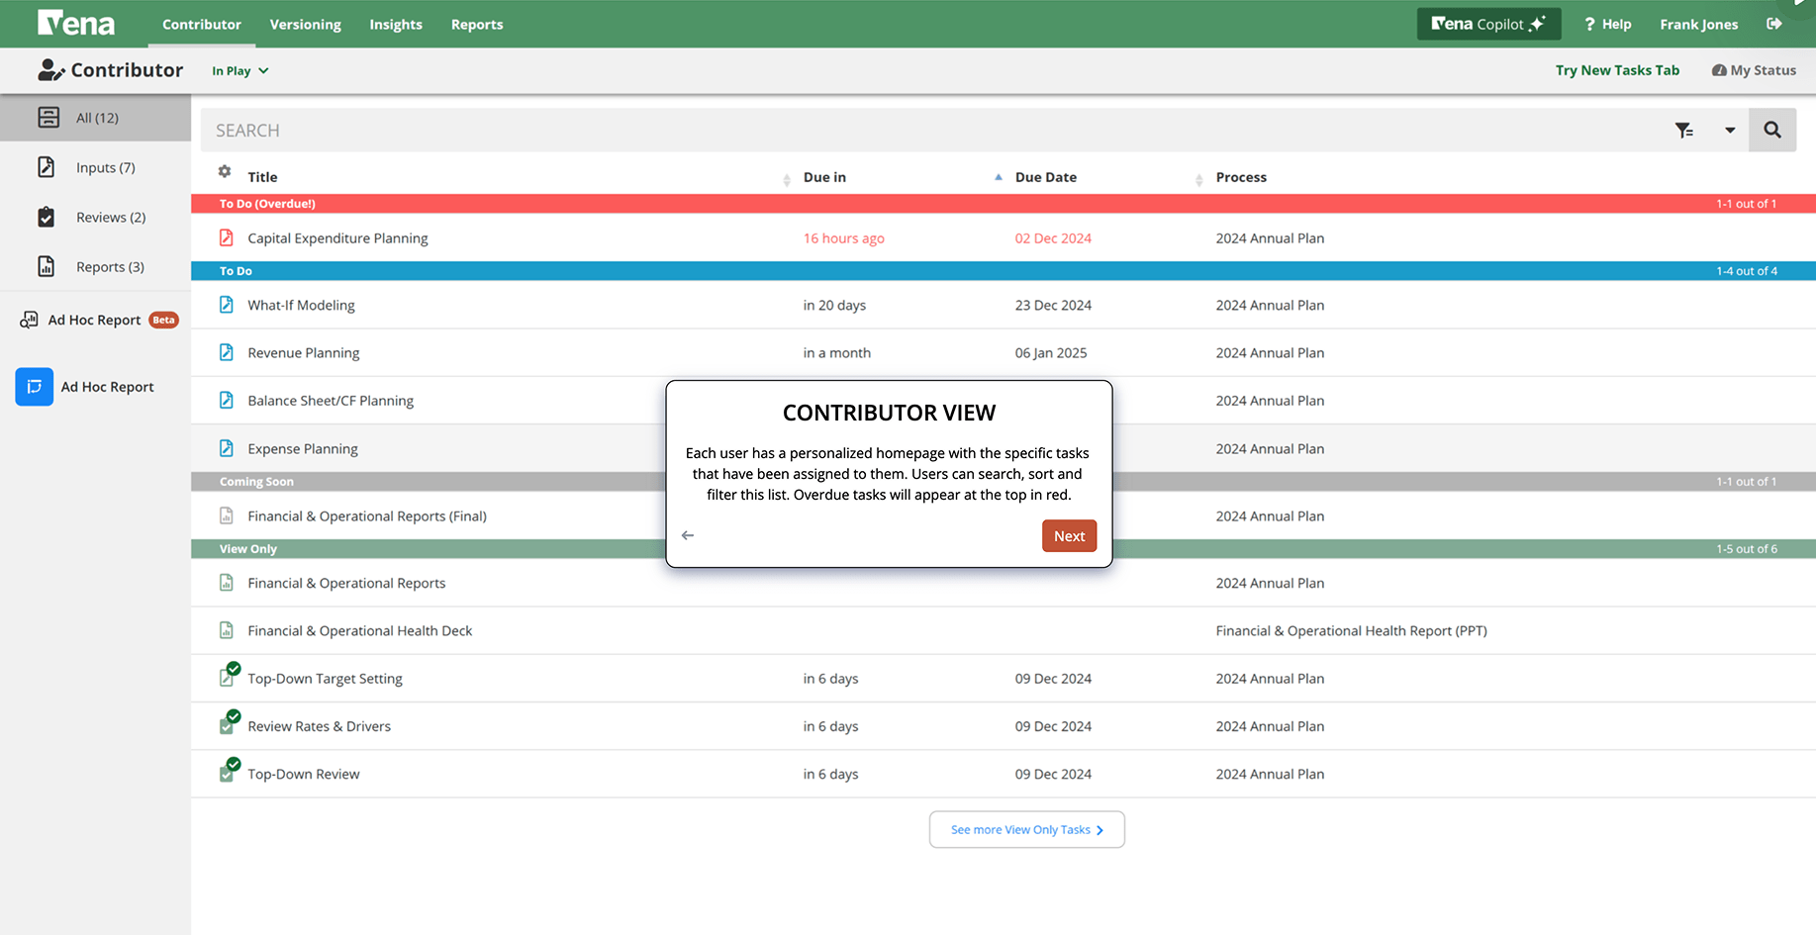This screenshot has height=935, width=1816.
Task: Click the search magnifier icon button
Action: [x=1771, y=130]
